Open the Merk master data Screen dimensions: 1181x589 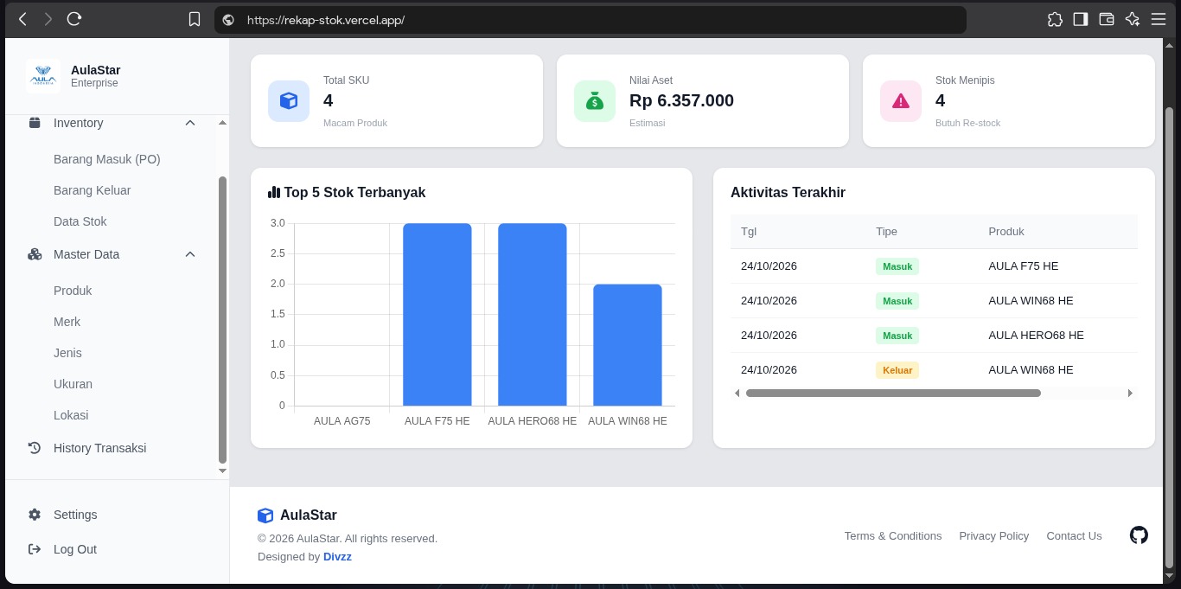coord(67,322)
